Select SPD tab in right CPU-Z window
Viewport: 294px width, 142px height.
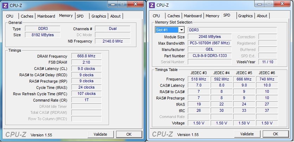point(227,15)
